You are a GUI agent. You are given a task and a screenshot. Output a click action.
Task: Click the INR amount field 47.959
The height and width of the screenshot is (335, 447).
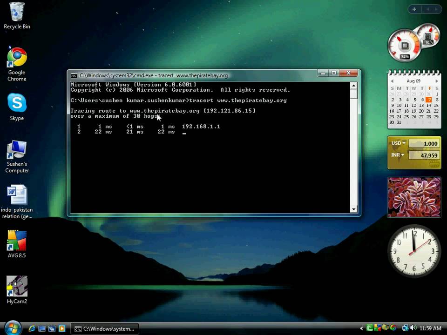pos(424,155)
